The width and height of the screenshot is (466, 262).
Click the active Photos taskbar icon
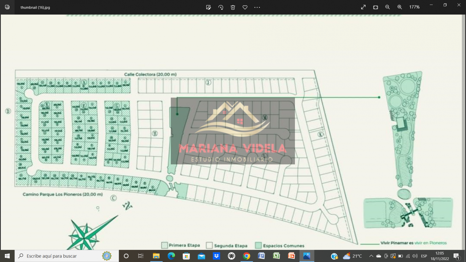307,256
